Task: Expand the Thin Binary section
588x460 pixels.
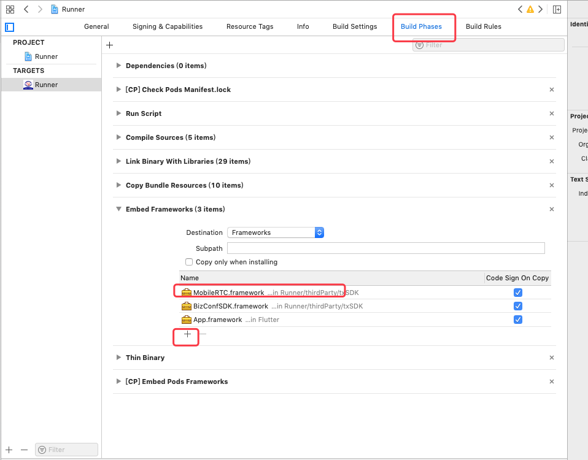Action: click(x=118, y=358)
